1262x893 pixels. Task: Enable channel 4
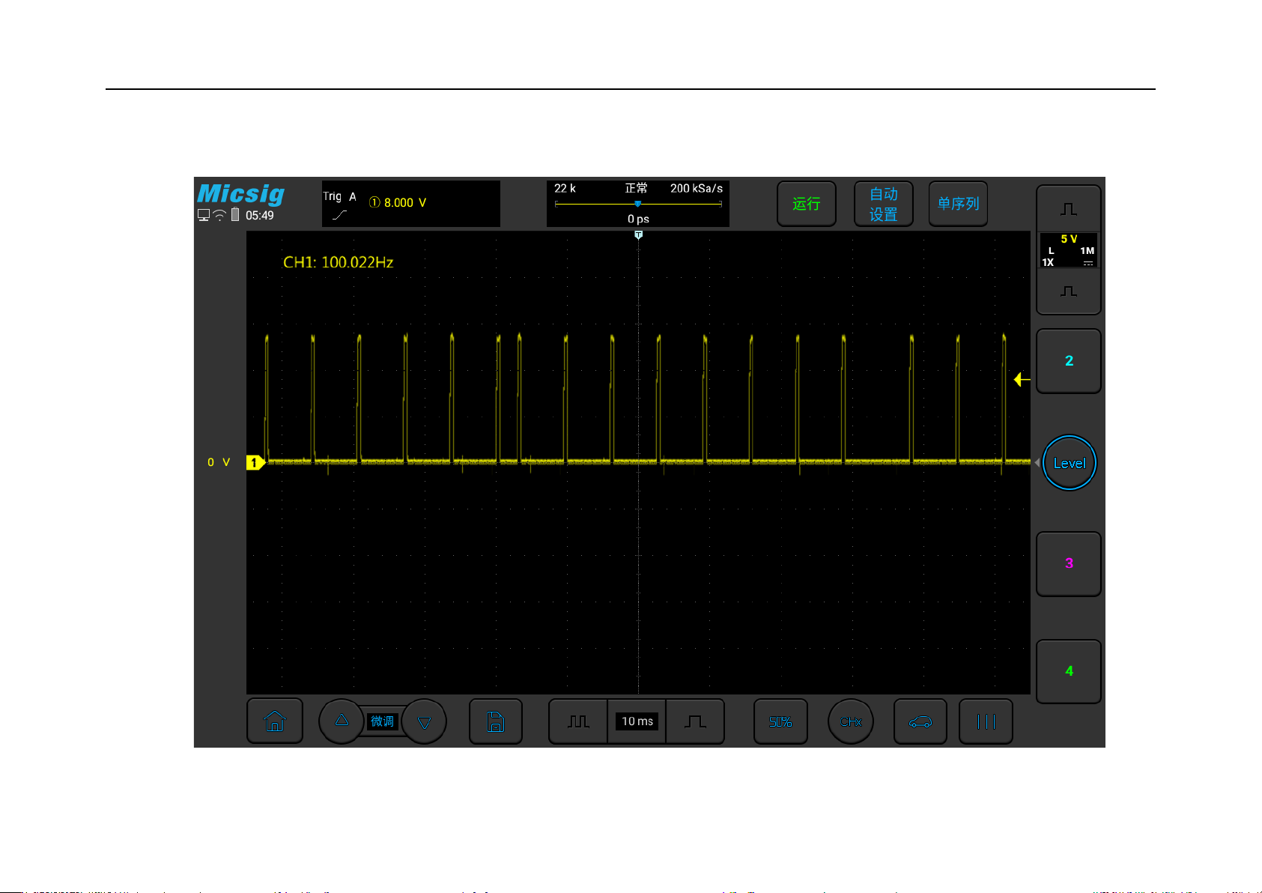pos(1069,671)
